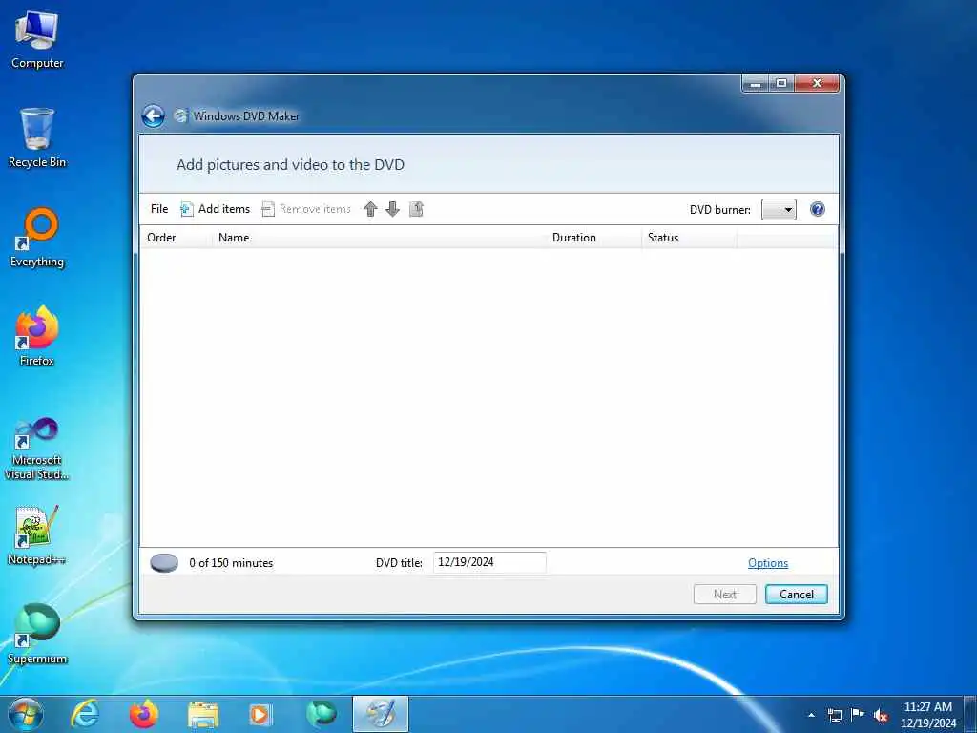This screenshot has width=977, height=733.
Task: Open Windows Explorer from the taskbar
Action: (203, 714)
